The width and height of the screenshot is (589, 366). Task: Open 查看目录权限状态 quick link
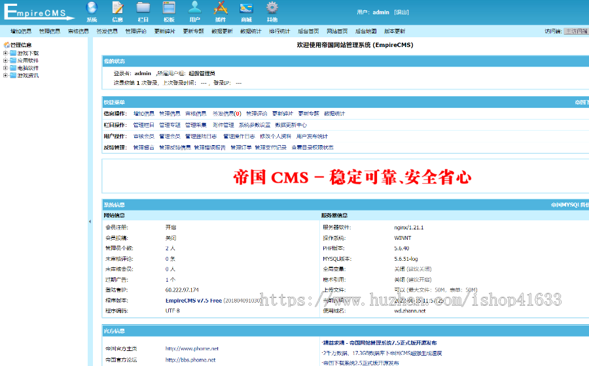click(313, 147)
